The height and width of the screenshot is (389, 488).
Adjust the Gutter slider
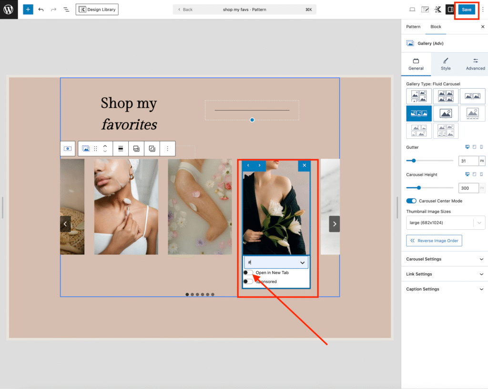(414, 161)
